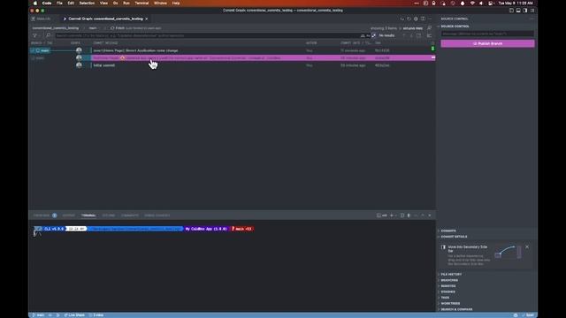Toggle the bottom panel layout icon in title bar
The width and height of the screenshot is (566, 318).
[x=518, y=11]
